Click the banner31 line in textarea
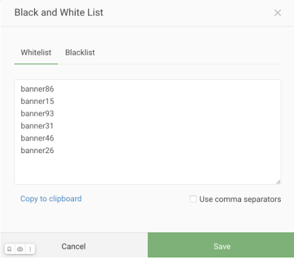The image size is (294, 258). point(37,126)
